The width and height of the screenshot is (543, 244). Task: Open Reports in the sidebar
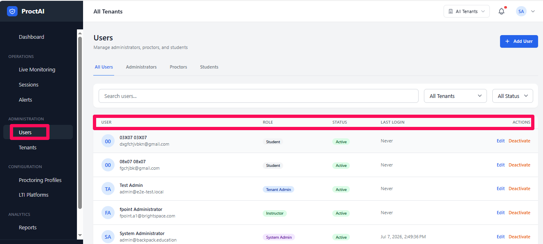tap(28, 227)
